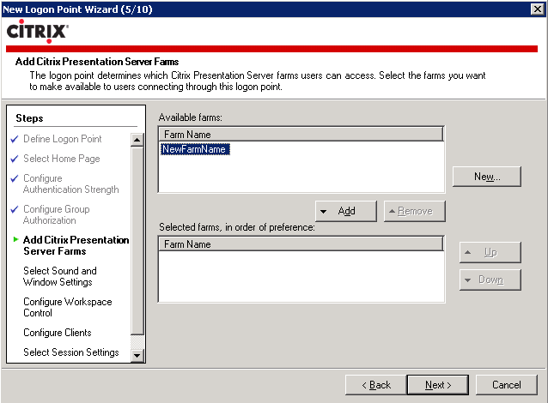The height and width of the screenshot is (403, 548).
Task: Click checkmark beside Configure Group Authorization
Action: tap(15, 209)
